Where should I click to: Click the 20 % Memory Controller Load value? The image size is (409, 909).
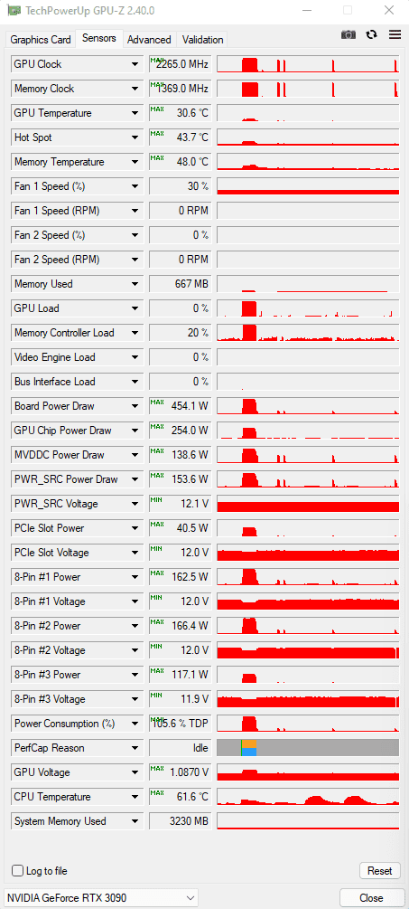tap(181, 333)
